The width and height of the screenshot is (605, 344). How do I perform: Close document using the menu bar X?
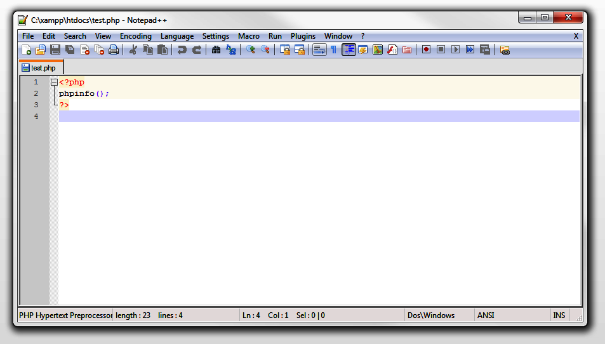click(x=576, y=36)
